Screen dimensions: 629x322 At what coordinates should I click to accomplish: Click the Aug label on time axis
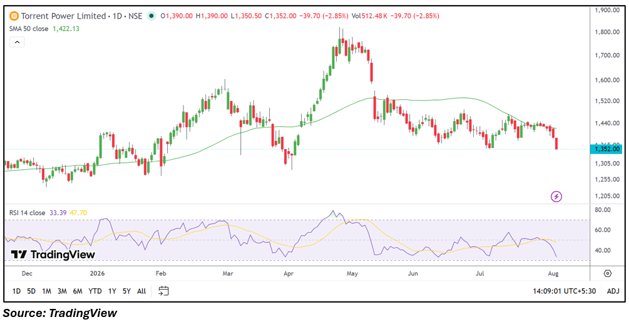[553, 274]
